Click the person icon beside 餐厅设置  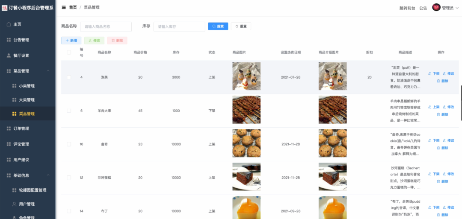[9, 55]
